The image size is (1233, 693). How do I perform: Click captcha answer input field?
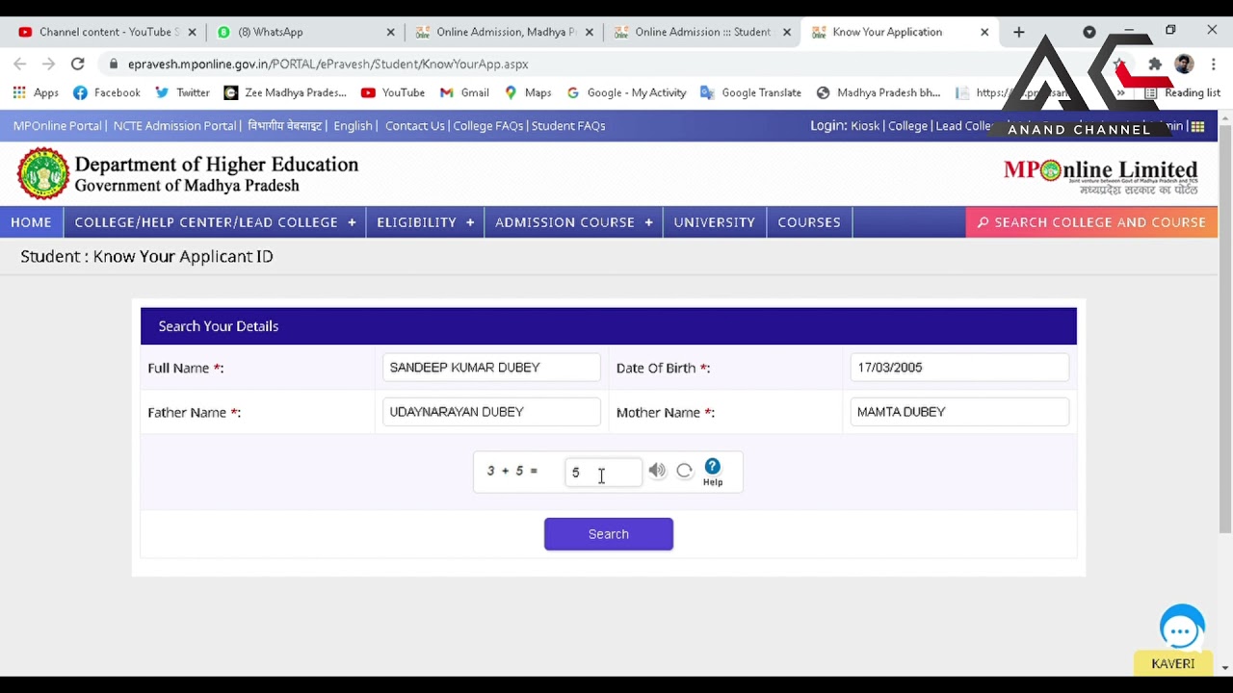coord(603,472)
